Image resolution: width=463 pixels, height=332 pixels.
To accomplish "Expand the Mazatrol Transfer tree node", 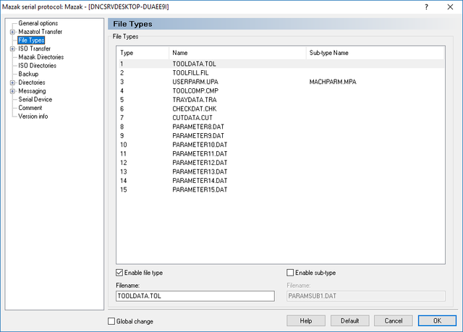I will (x=12, y=32).
